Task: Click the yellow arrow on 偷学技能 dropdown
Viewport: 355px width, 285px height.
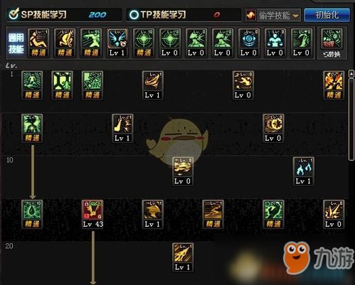Action: click(x=295, y=16)
